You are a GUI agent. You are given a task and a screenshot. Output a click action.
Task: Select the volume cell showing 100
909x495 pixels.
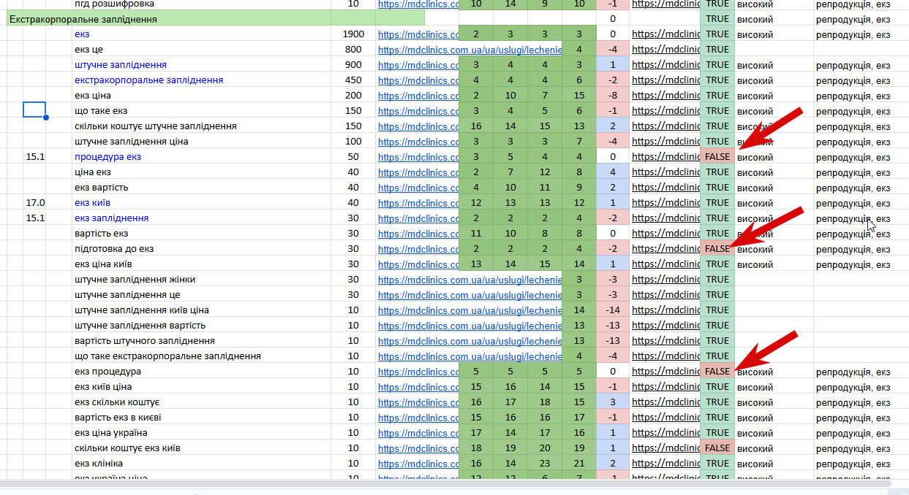[x=353, y=142]
